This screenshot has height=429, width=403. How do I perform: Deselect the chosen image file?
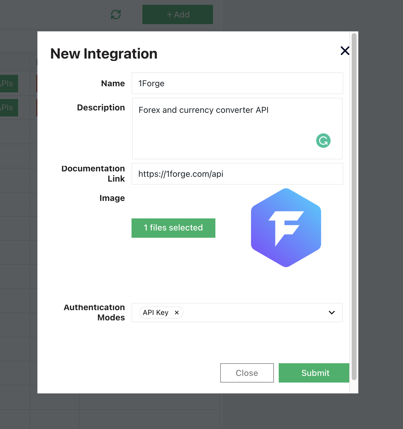[173, 228]
